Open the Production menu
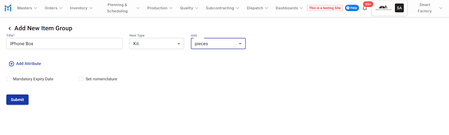Viewport: 449px width, 135px height. click(x=160, y=8)
